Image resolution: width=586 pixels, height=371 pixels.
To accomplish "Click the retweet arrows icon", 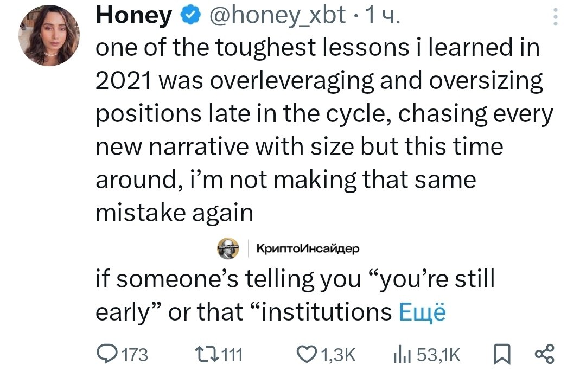I will (x=207, y=354).
